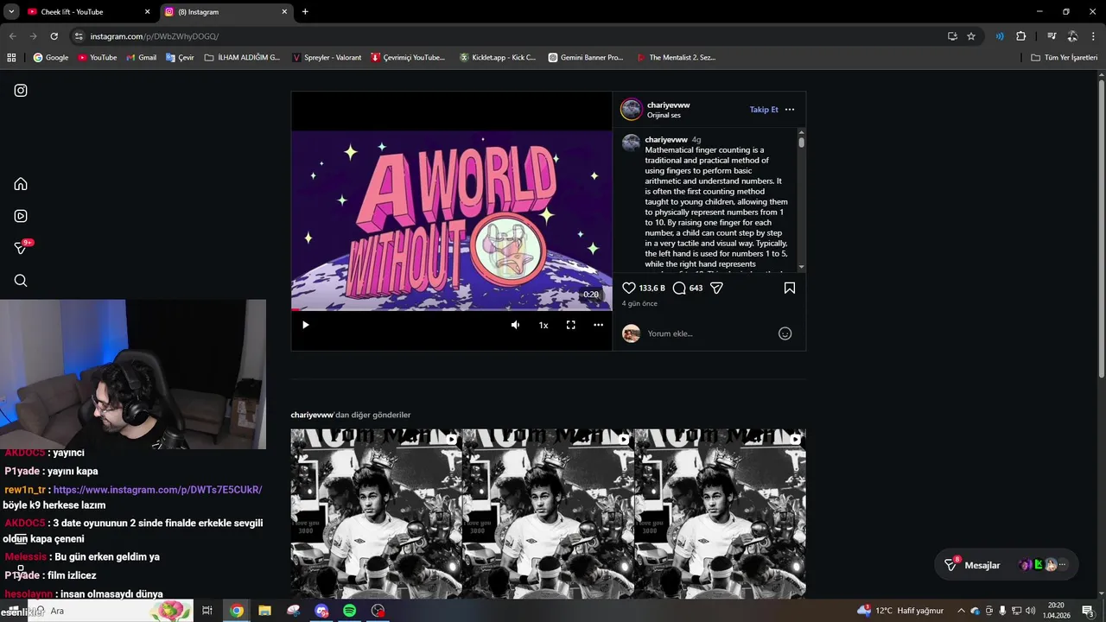Viewport: 1106px width, 622px height.
Task: Save the post with bookmark icon
Action: 790,288
